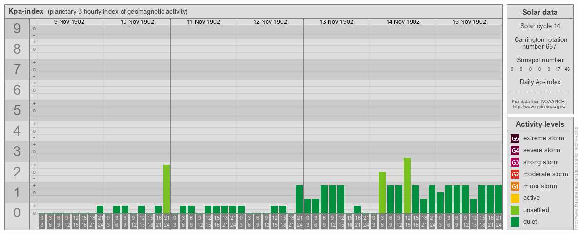Screen dimensions: 578x234
Task: Click the G4 severe storm legend icon
Action: pos(516,151)
